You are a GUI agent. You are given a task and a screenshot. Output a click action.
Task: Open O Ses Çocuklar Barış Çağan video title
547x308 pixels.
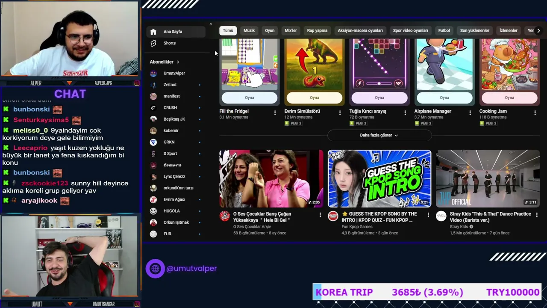click(262, 217)
